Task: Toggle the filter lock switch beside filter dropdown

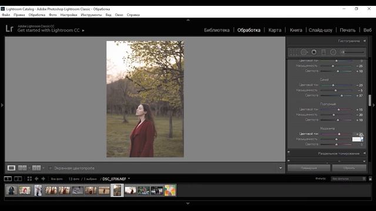Action: point(370,179)
